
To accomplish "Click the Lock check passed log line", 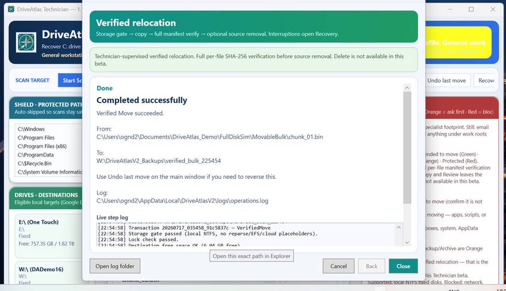I will pyautogui.click(x=138, y=239).
